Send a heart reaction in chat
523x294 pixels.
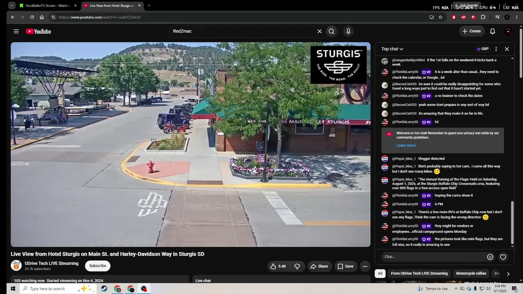(x=503, y=257)
